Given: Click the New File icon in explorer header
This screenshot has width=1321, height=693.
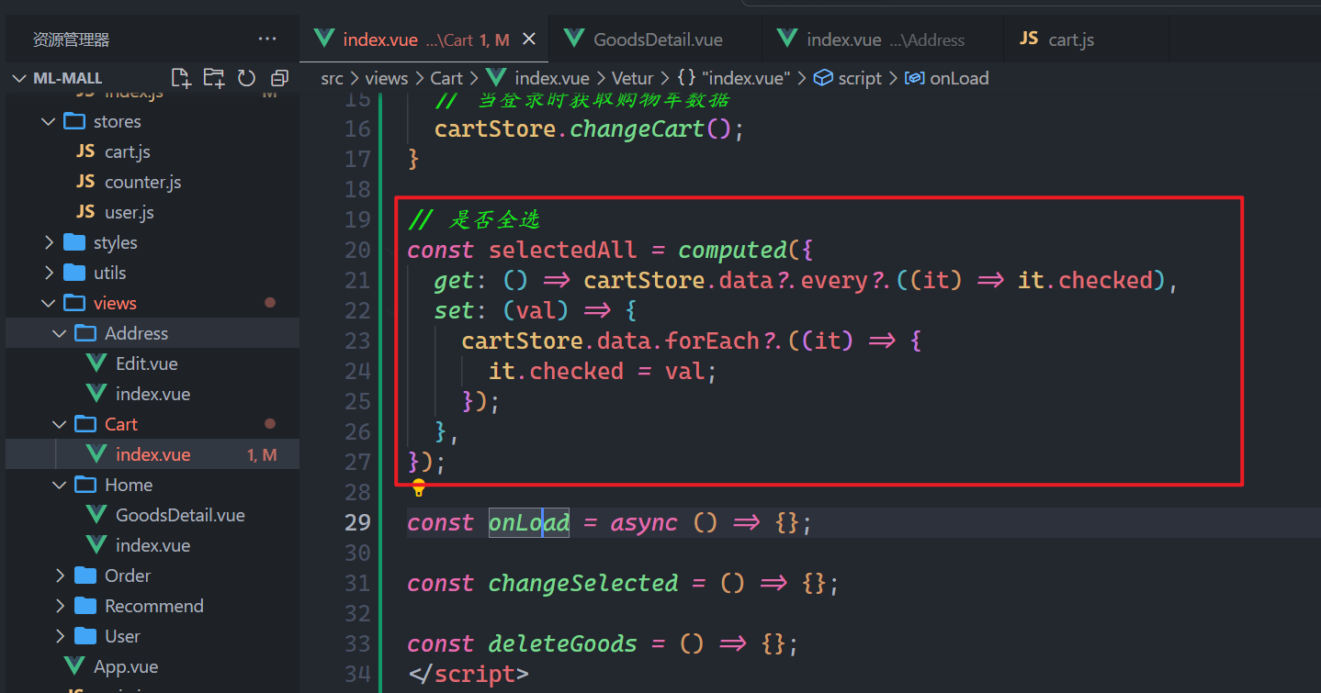Looking at the screenshot, I should point(181,78).
